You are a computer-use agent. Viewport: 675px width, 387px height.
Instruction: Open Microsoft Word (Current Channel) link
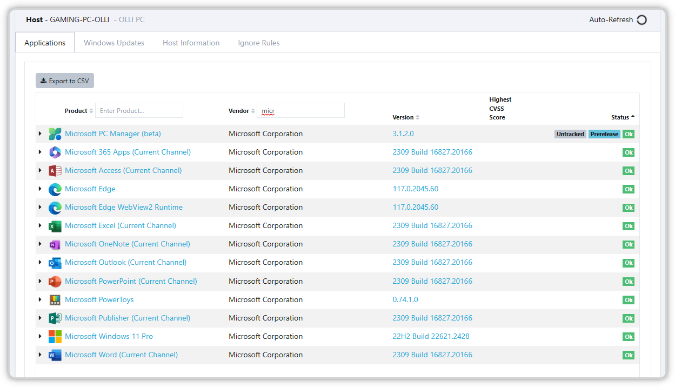coord(121,355)
